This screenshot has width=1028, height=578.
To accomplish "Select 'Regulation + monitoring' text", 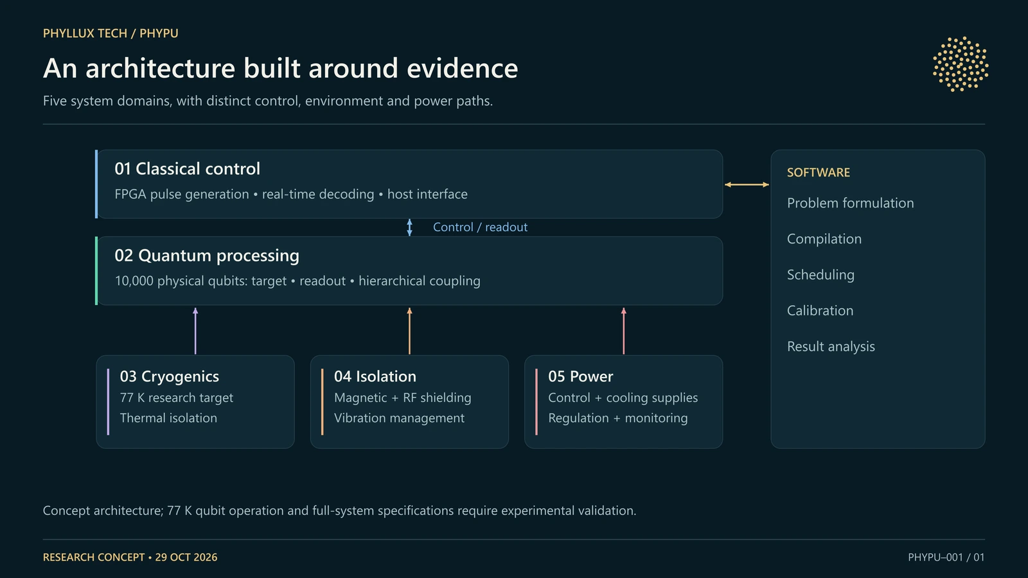I will (618, 418).
